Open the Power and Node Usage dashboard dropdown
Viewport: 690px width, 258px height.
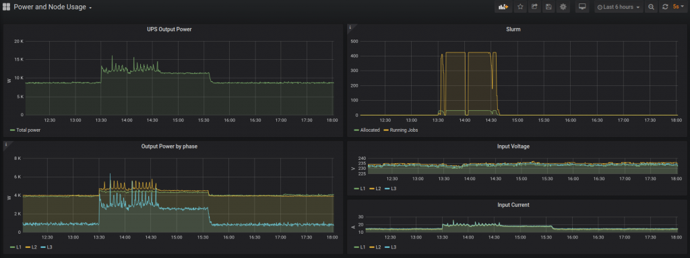53,7
